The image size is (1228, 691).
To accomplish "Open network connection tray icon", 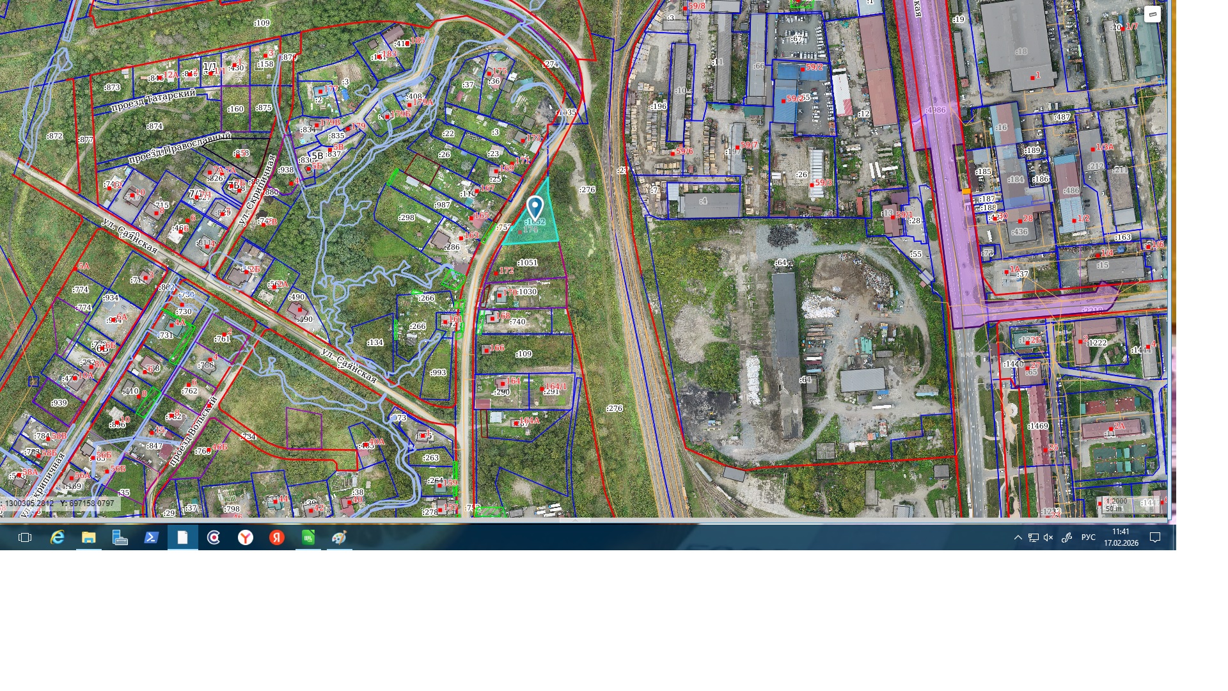I will tap(1034, 538).
